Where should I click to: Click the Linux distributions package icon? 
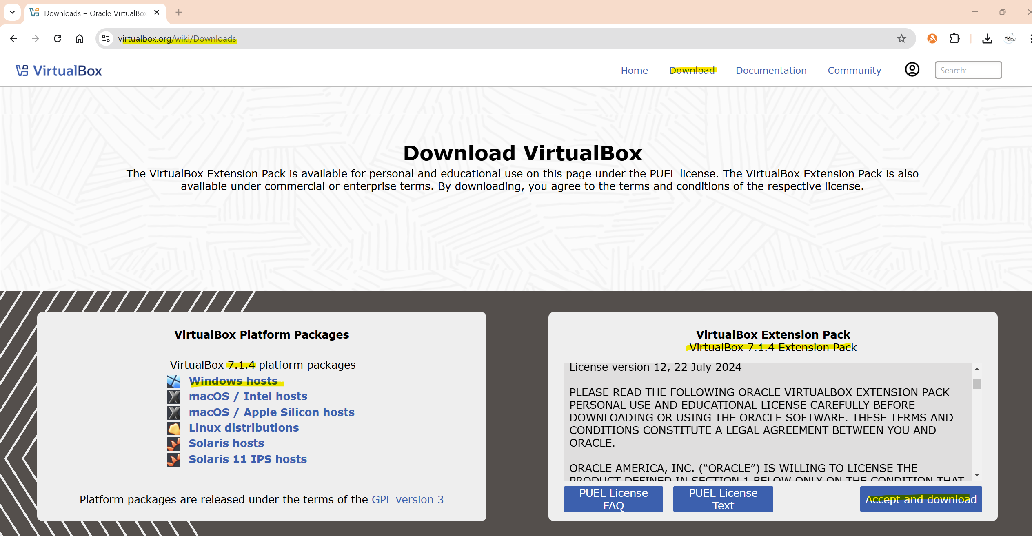173,428
